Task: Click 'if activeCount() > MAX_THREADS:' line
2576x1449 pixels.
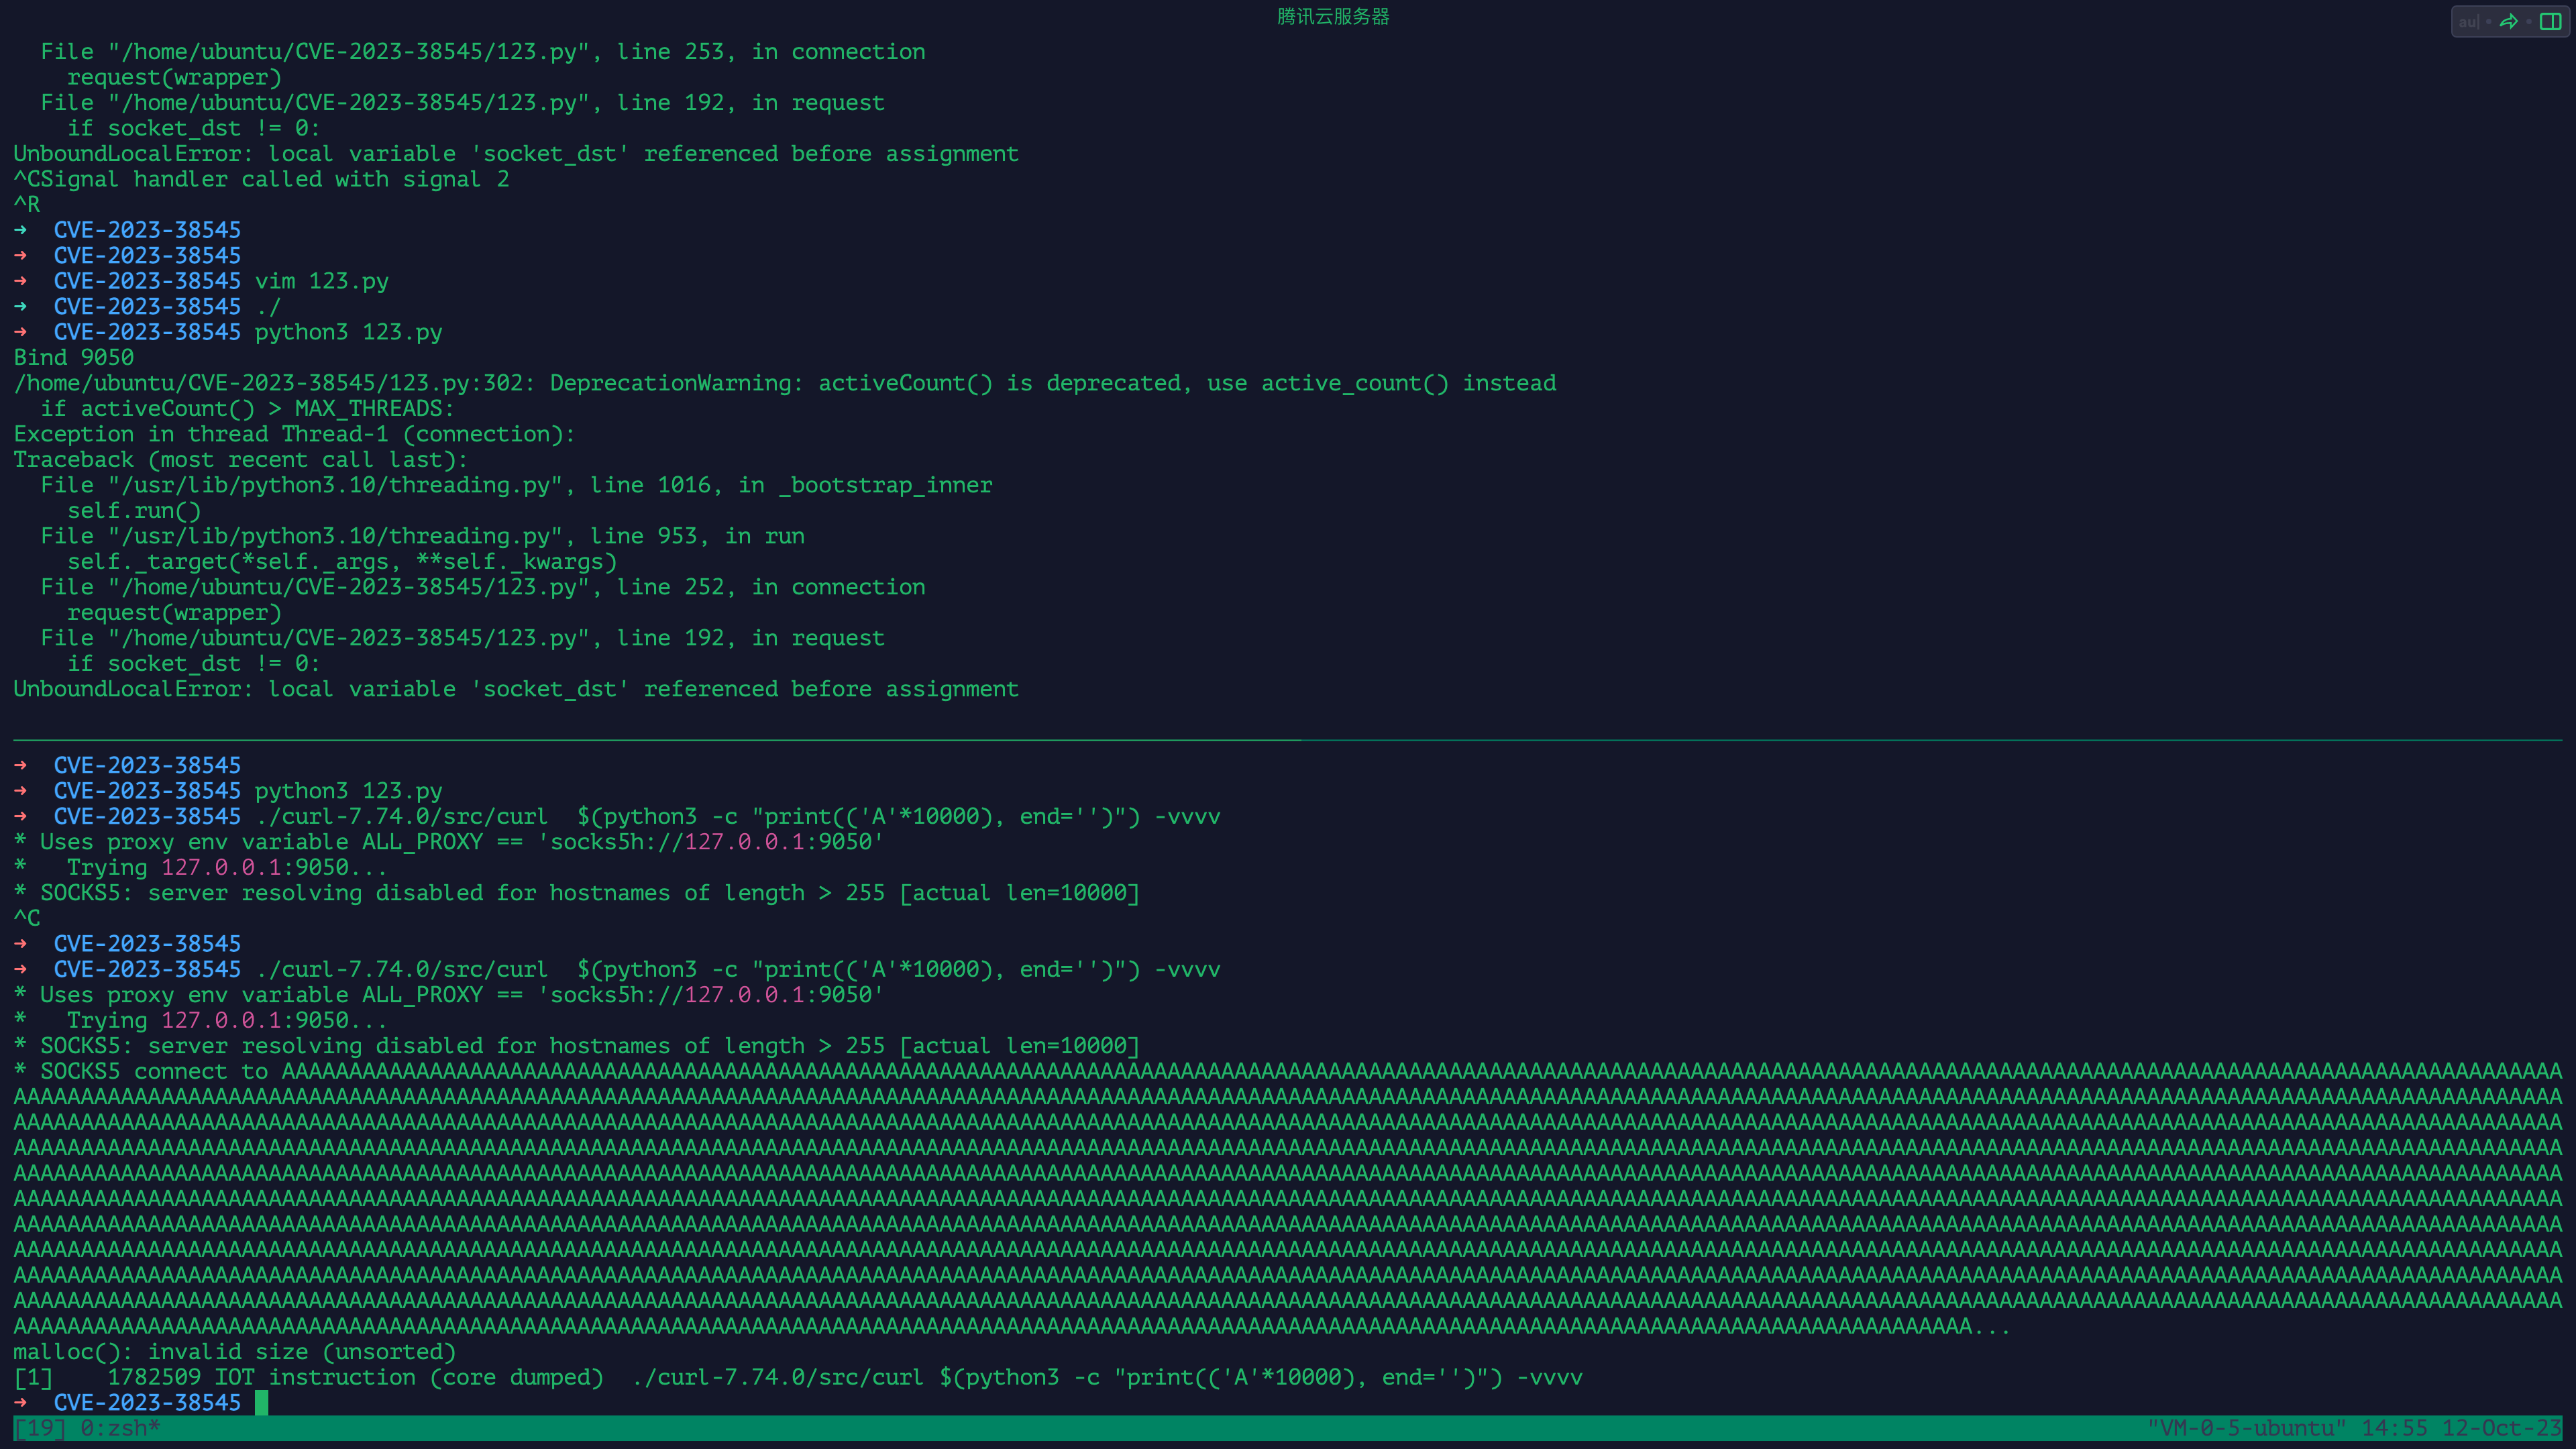Action: tap(247, 408)
